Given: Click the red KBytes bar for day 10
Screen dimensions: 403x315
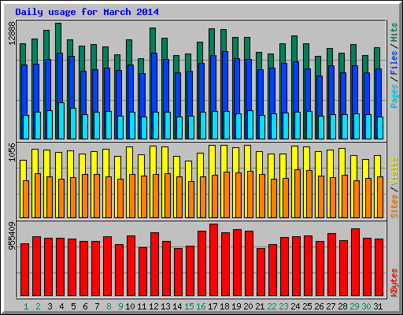Looking at the screenshot, I should click(x=131, y=265).
